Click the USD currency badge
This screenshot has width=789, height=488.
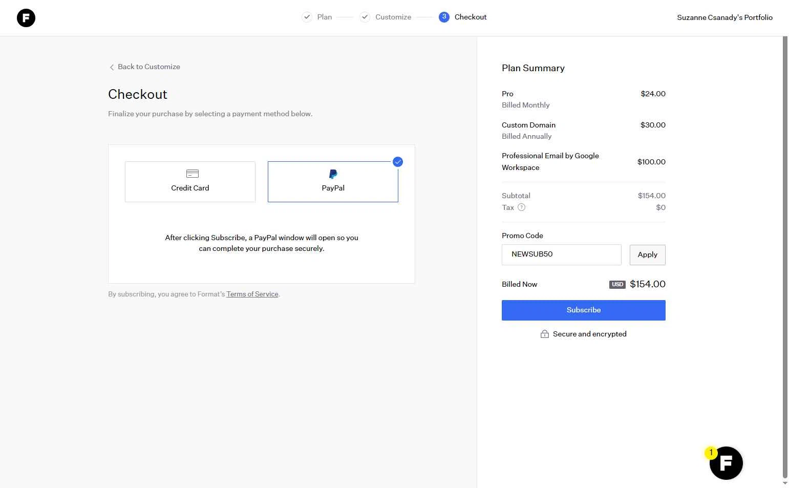[617, 285]
